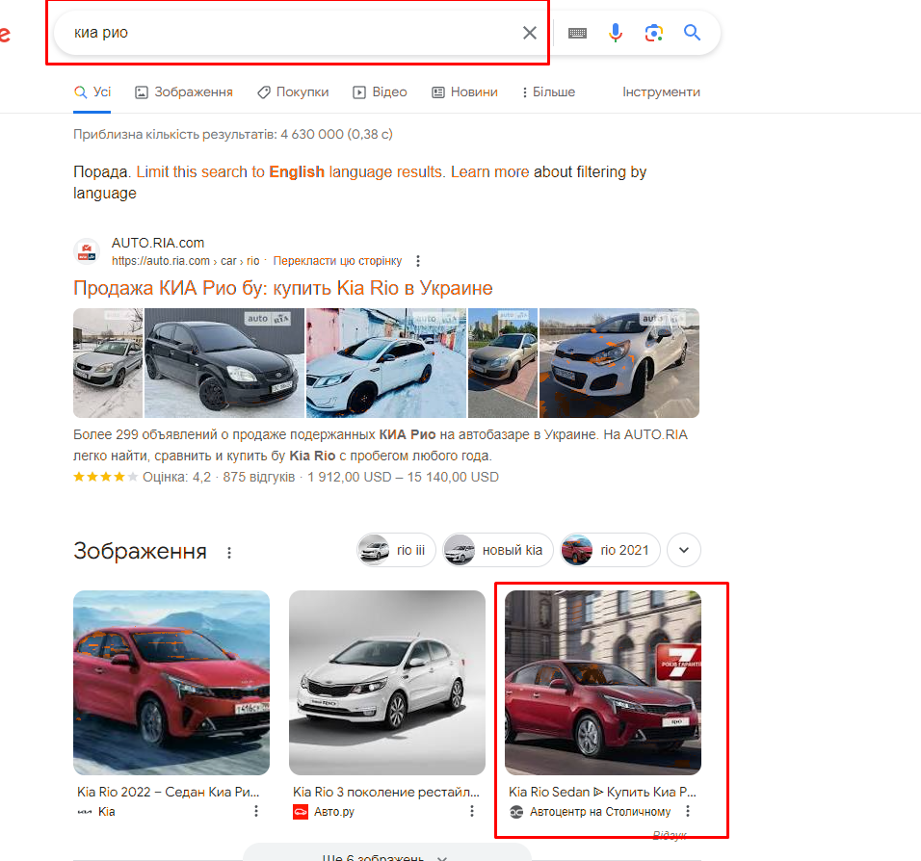Open three-dot menu next to AUTO.RIA result

[417, 261]
